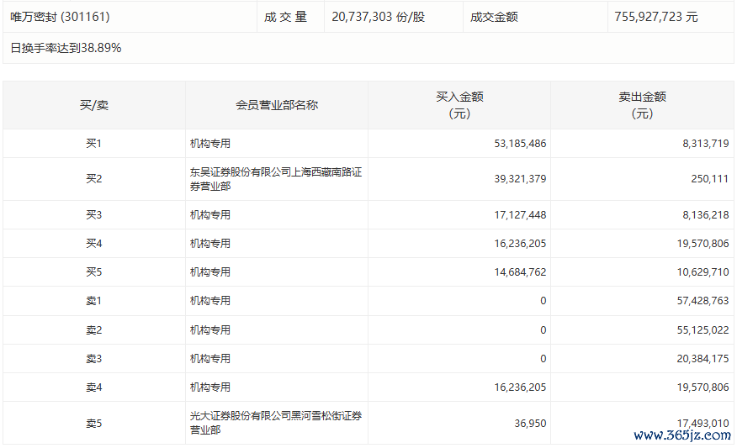Click 机构专用 in the 卖3 row
The image size is (737, 448).
pos(210,359)
